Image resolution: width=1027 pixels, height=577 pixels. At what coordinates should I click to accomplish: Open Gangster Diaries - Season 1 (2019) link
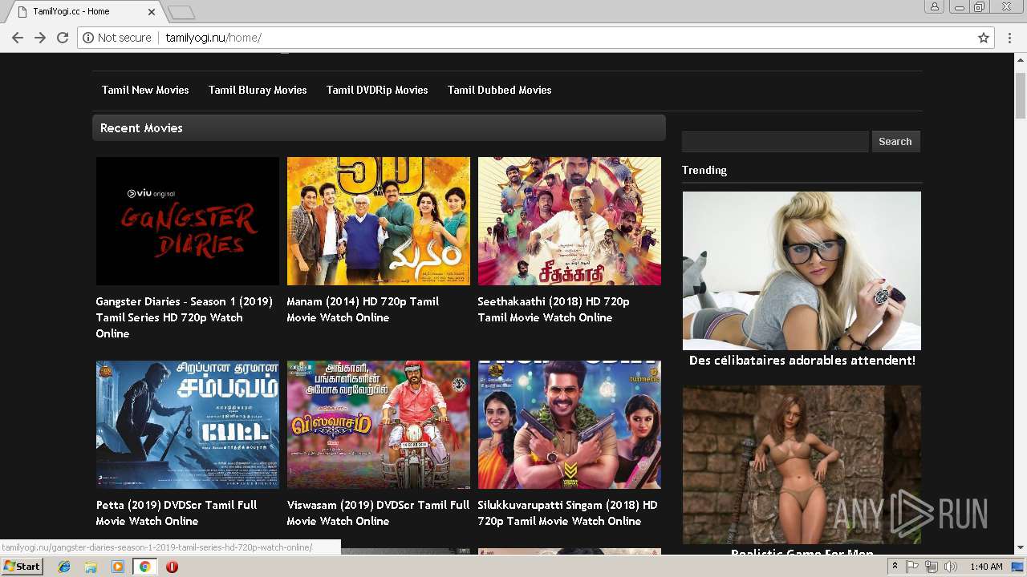[x=185, y=317]
